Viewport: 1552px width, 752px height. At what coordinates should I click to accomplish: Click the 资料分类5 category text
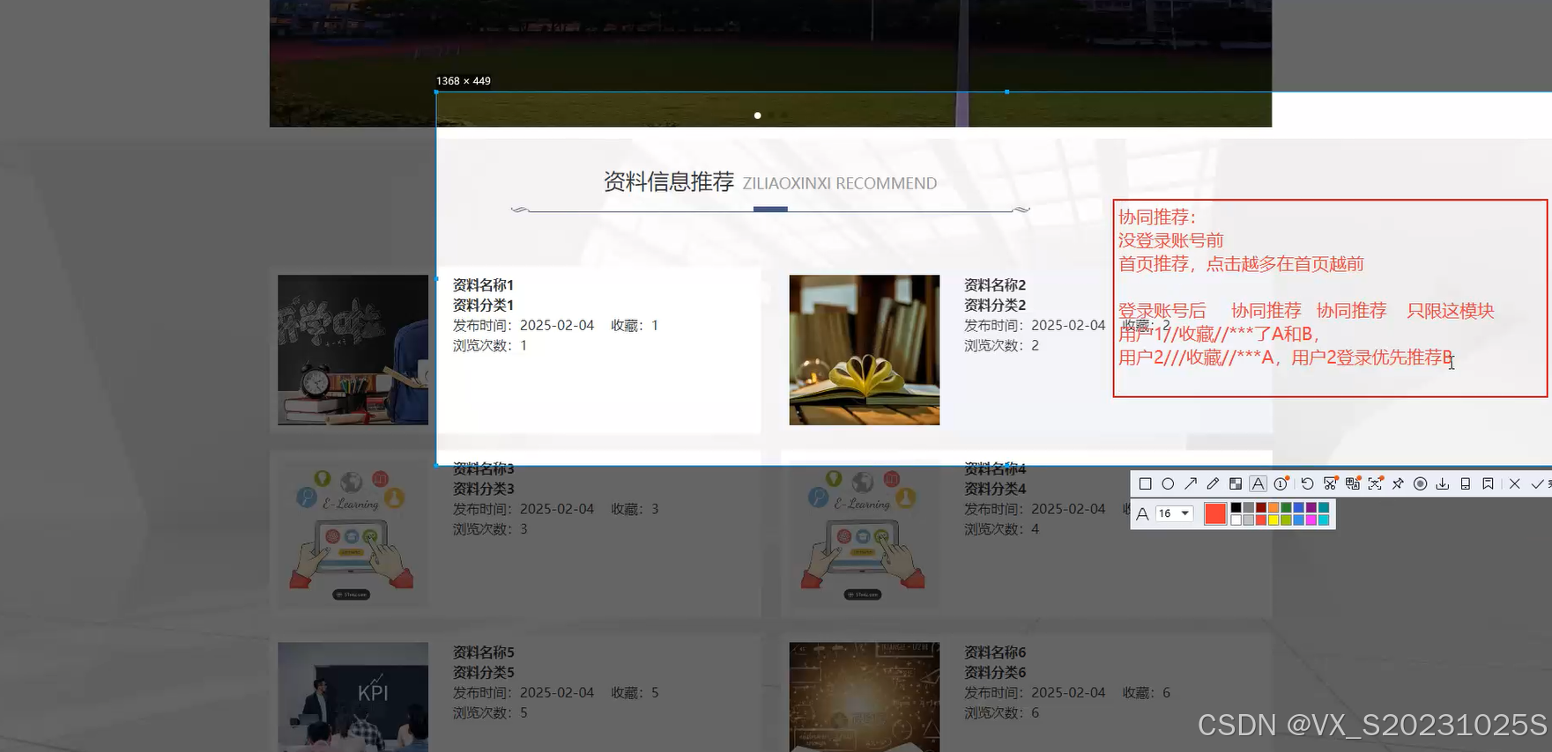coord(483,673)
